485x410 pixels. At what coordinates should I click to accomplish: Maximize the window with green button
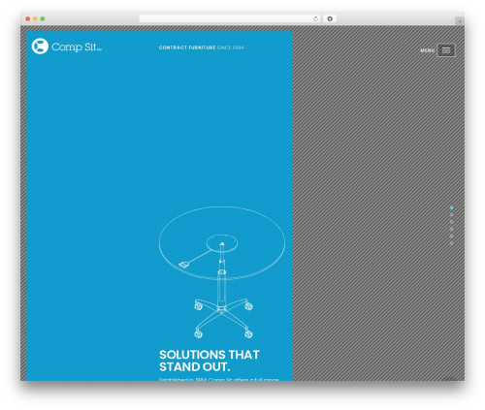pos(43,18)
